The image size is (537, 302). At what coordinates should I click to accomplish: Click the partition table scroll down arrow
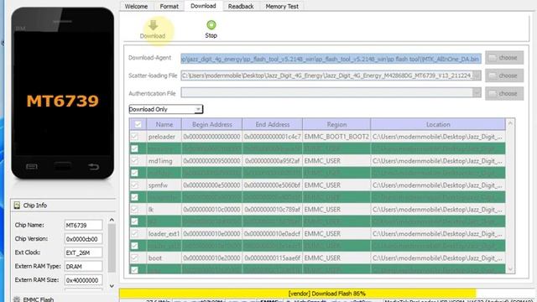pos(510,270)
